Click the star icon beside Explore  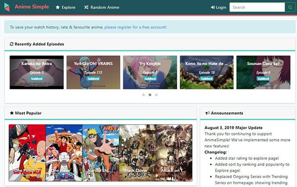(x=58, y=7)
